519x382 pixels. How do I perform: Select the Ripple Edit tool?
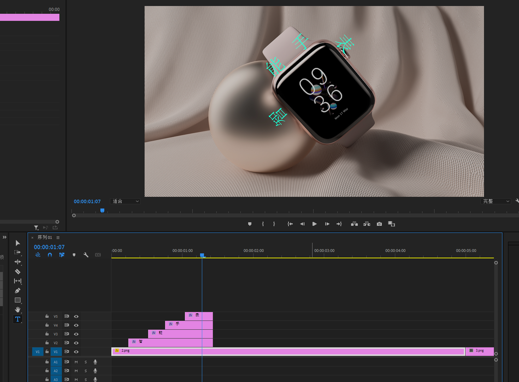(x=18, y=262)
